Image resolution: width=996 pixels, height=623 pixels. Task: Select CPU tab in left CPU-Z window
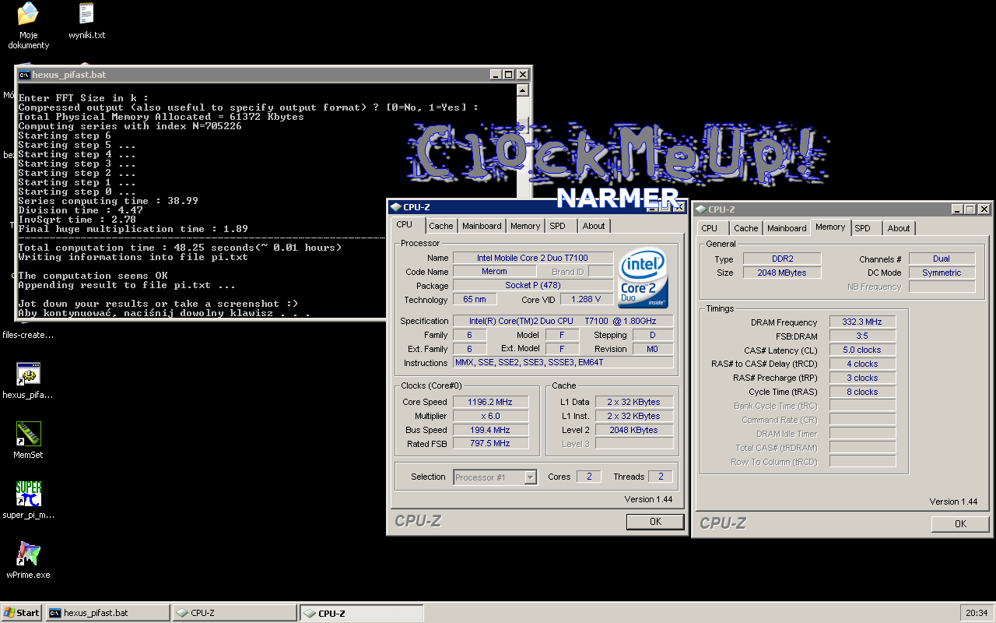406,225
